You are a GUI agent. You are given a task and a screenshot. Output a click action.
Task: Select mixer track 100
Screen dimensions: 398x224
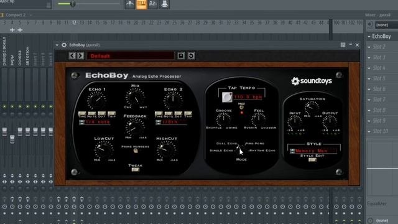click(x=336, y=22)
